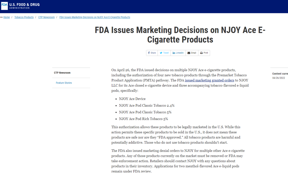
Task: Print the page with Print button
Action: 204,53
